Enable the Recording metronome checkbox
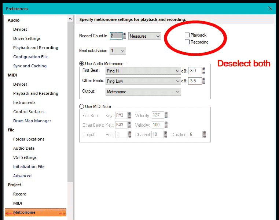The image size is (279, 220). (x=187, y=42)
